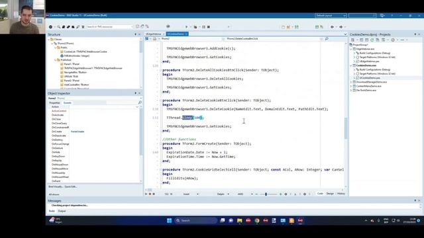Click the Structure panel vertical scrollbar

[x=141, y=63]
